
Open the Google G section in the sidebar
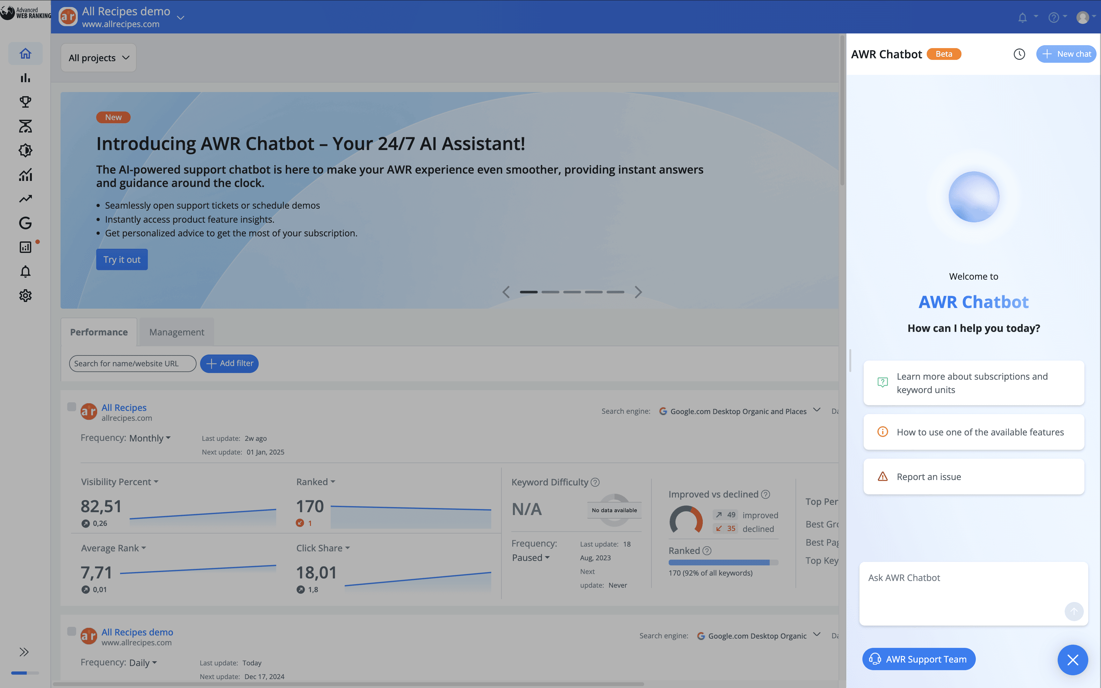click(25, 223)
